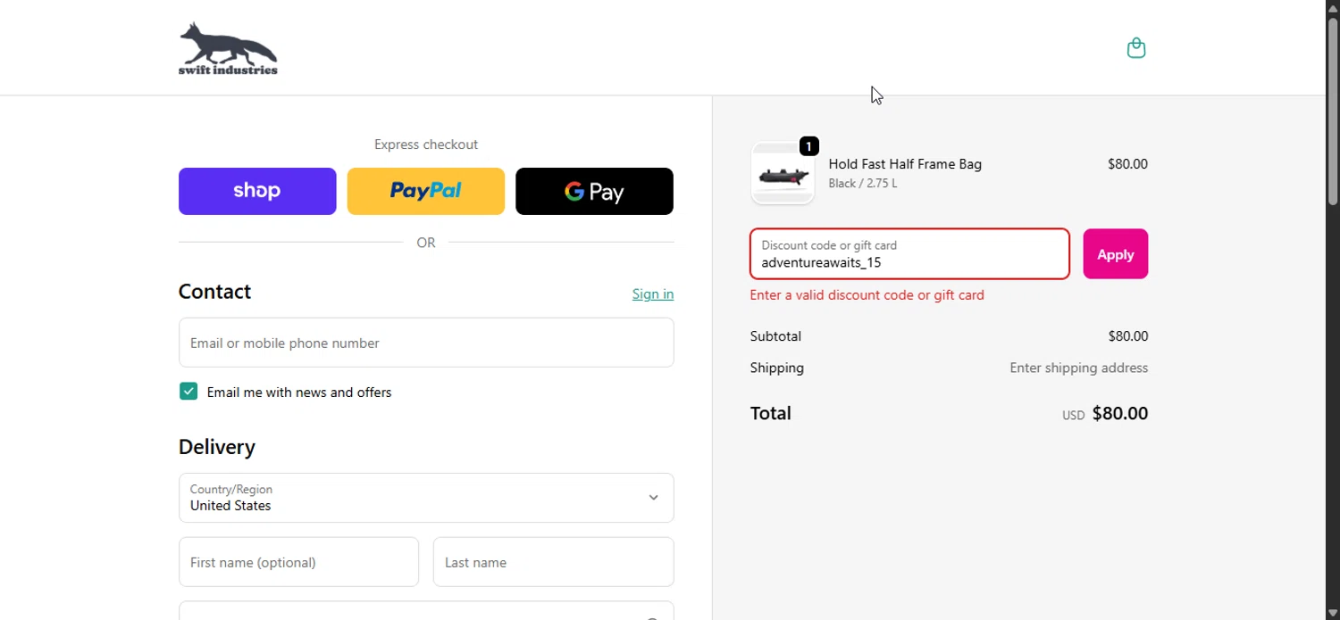This screenshot has width=1340, height=620.
Task: Click the quantity badge on product image
Action: [808, 146]
